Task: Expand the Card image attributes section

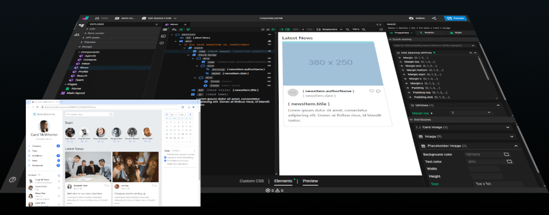Action: (507, 128)
